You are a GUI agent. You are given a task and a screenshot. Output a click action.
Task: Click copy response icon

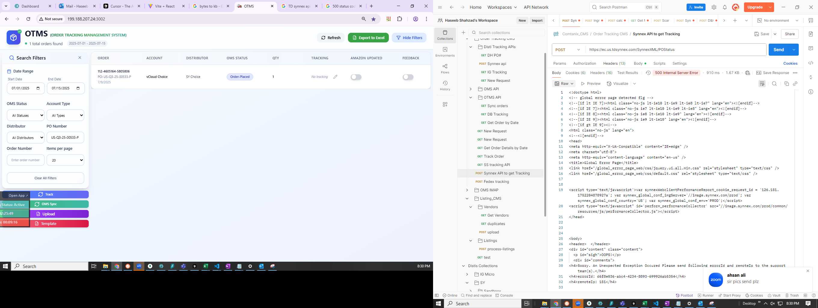(786, 84)
